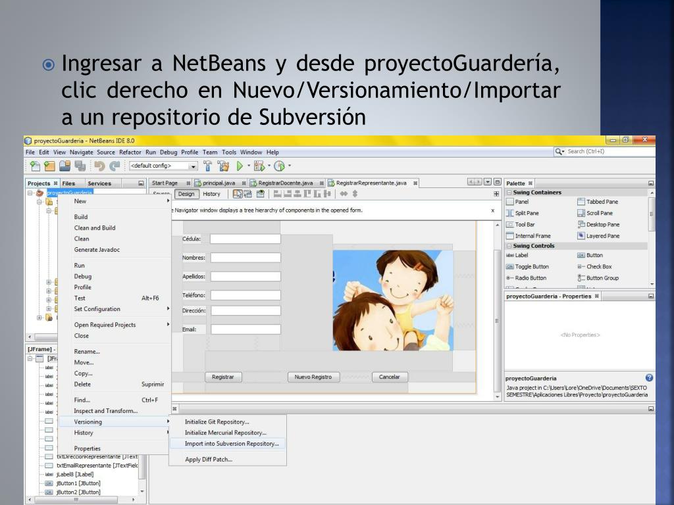Open the Run Project dropdown arrow

click(x=248, y=166)
